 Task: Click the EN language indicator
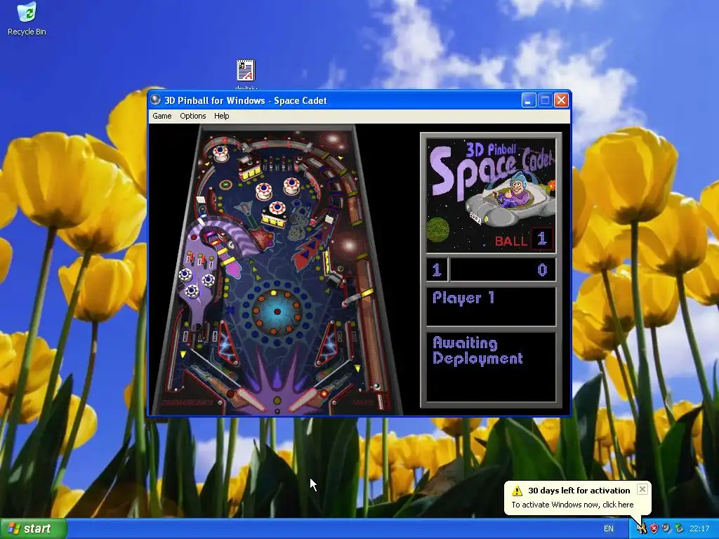[609, 528]
